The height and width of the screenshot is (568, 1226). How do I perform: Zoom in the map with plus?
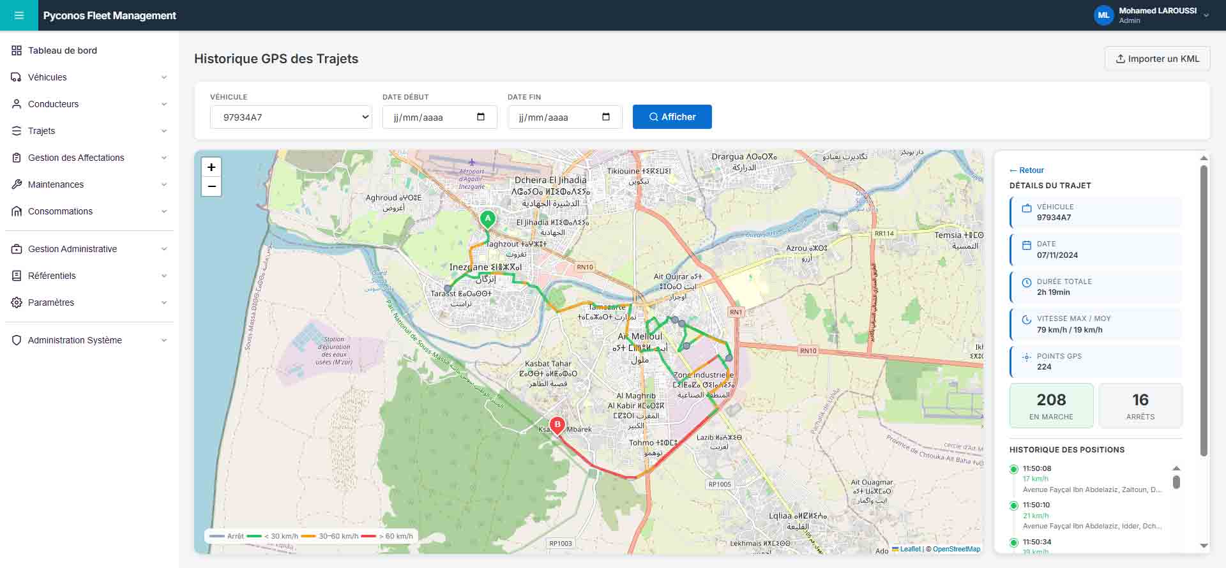[211, 167]
